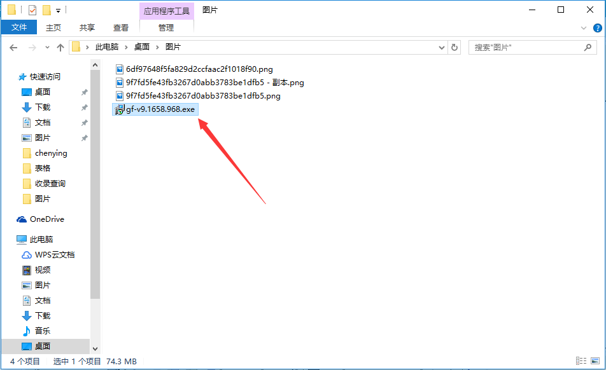
Task: Expand the ribbon with the chevron
Action: tap(584, 28)
